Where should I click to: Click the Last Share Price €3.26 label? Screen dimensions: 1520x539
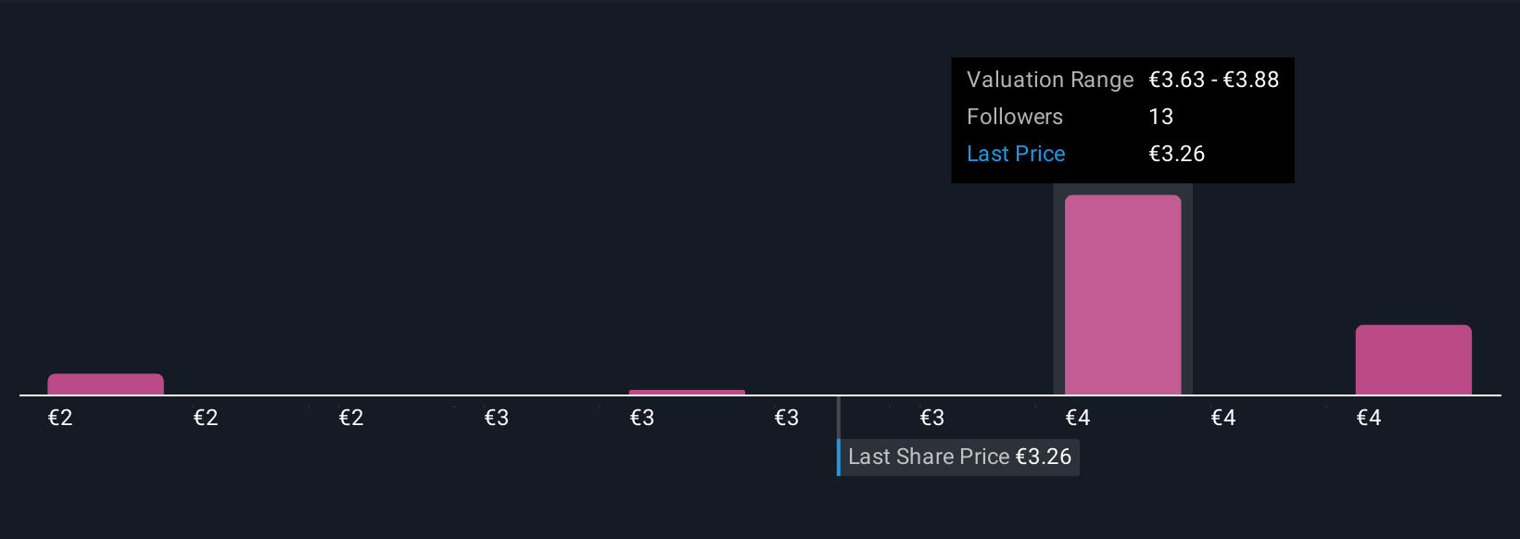pyautogui.click(x=959, y=458)
